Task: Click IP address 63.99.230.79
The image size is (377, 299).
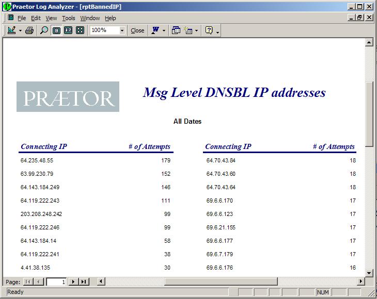Action: click(x=37, y=174)
